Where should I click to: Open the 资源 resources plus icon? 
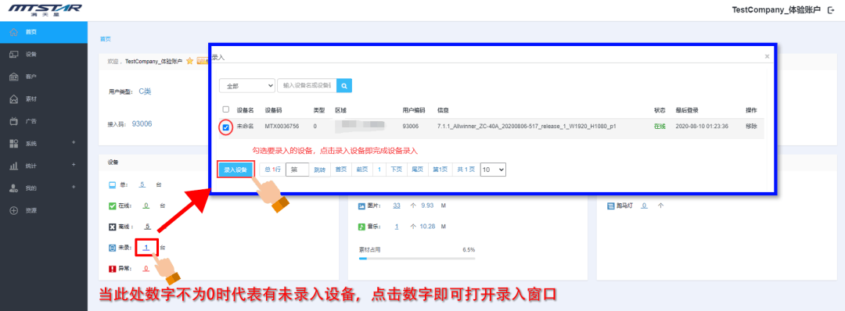pos(14,210)
